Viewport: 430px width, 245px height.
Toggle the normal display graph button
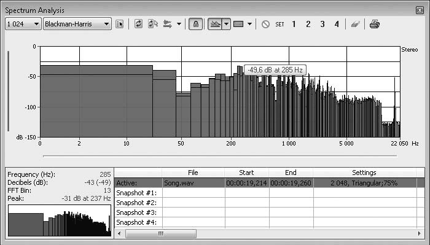tap(215, 24)
